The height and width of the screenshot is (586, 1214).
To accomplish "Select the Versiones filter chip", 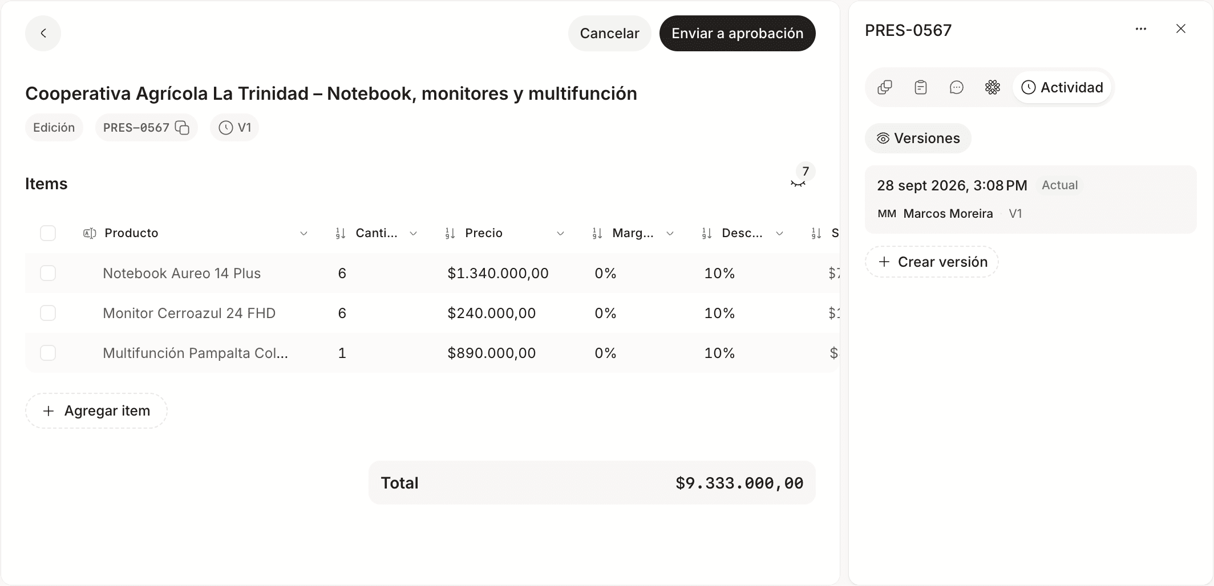I will [918, 139].
